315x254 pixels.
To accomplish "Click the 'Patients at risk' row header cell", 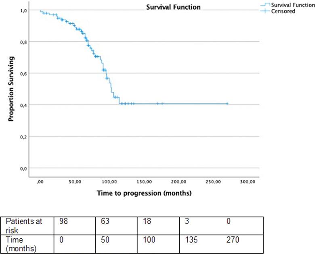I will click(x=29, y=224).
